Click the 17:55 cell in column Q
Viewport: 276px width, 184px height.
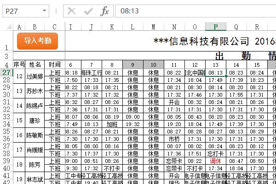[x=236, y=95]
